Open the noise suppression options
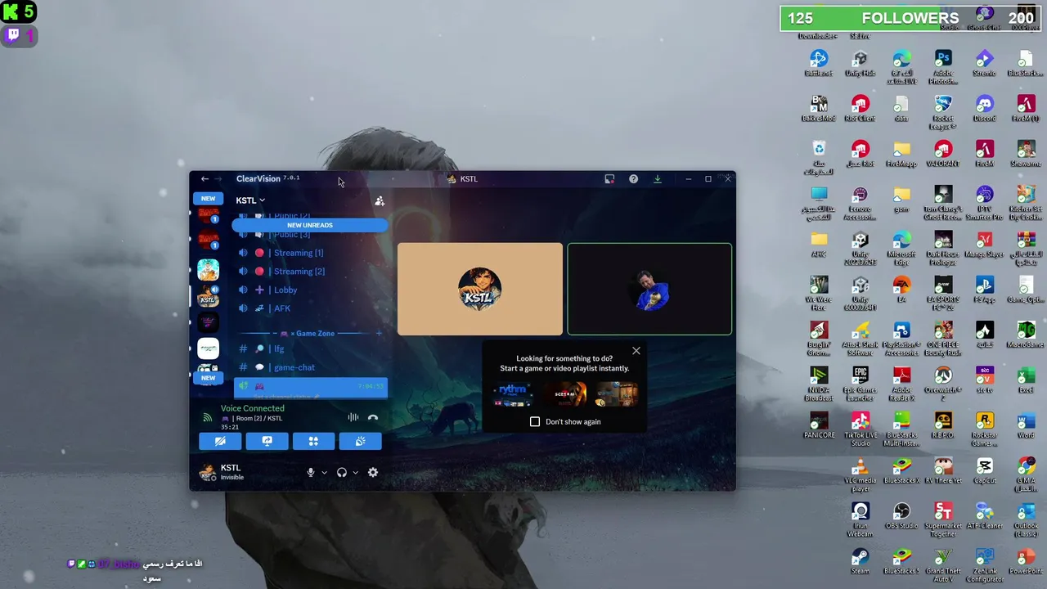Viewport: 1047px width, 589px height. (x=353, y=417)
